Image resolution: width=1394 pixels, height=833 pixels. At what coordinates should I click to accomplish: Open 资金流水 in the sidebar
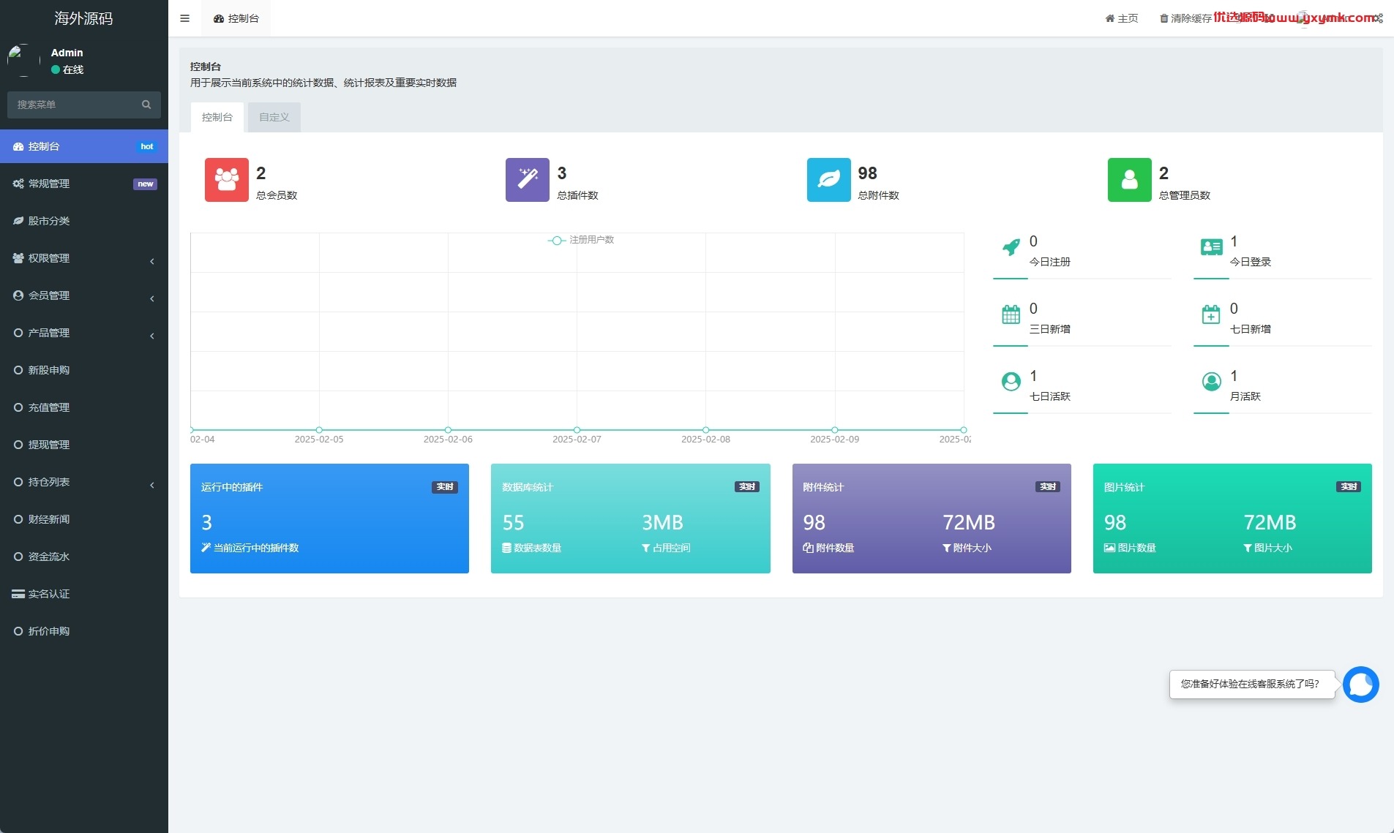84,557
